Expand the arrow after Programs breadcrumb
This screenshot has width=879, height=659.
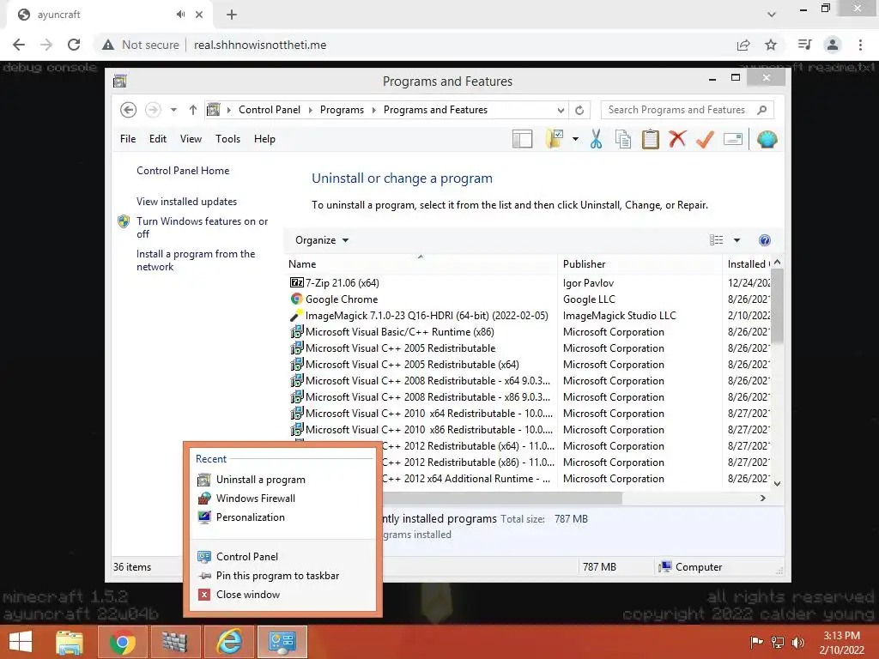coord(374,110)
